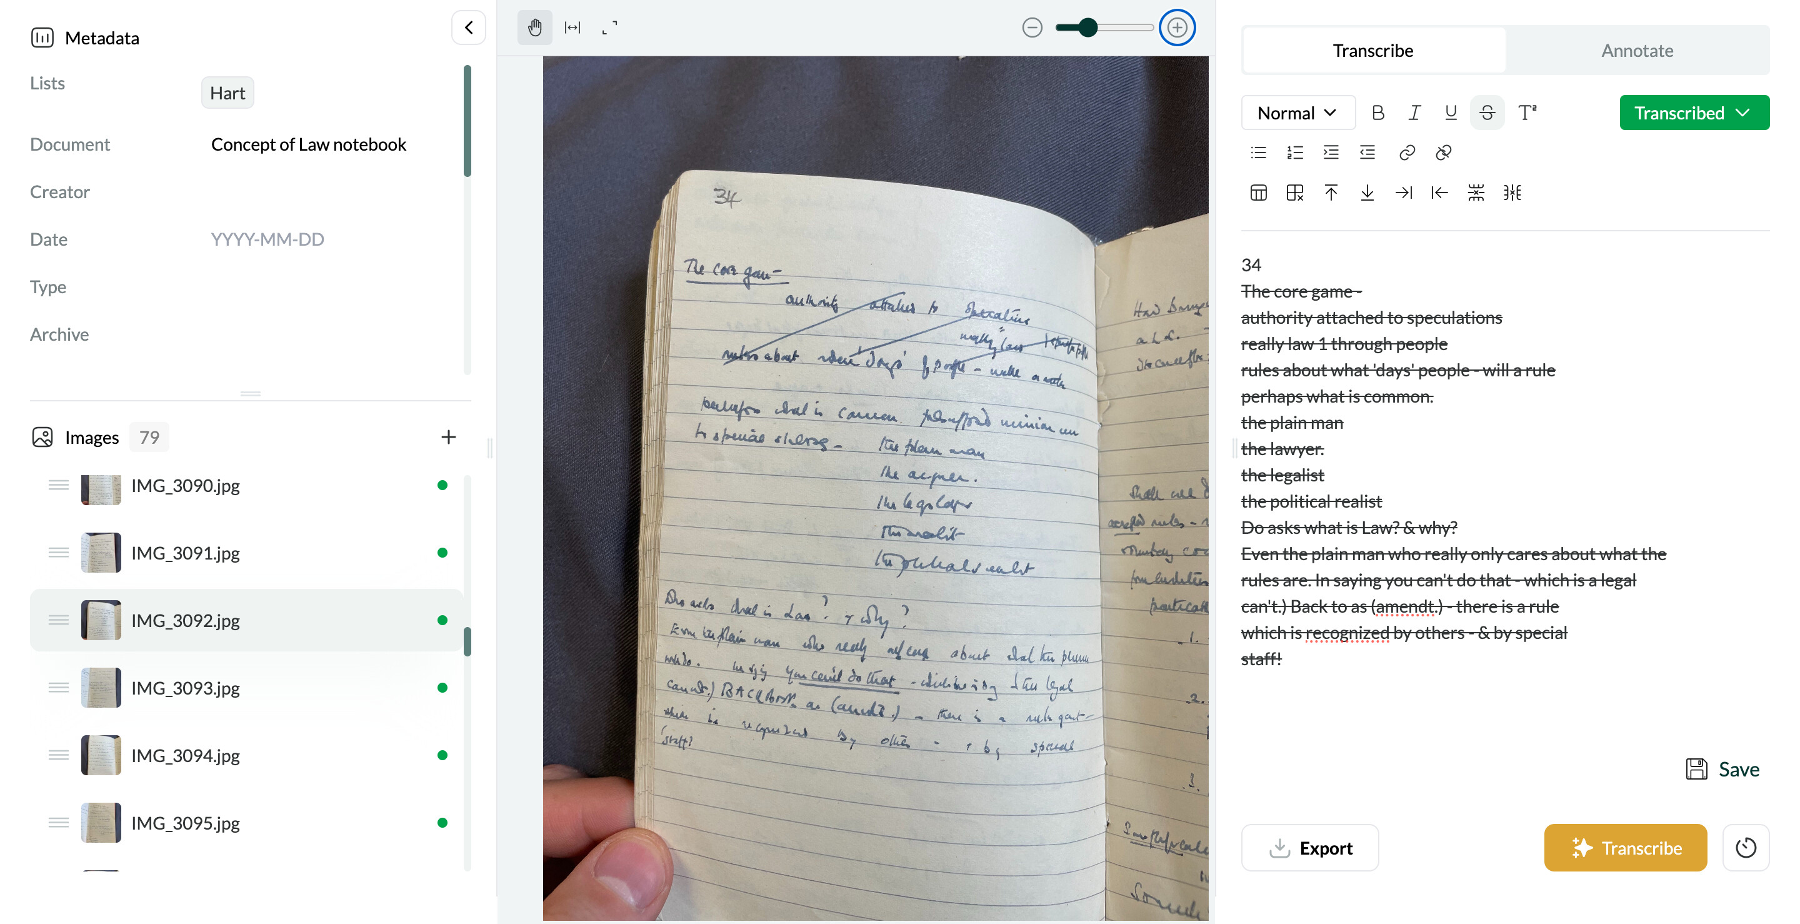Click the fullscreen expand icon
Viewport: 1800px width, 924px height.
[x=609, y=28]
